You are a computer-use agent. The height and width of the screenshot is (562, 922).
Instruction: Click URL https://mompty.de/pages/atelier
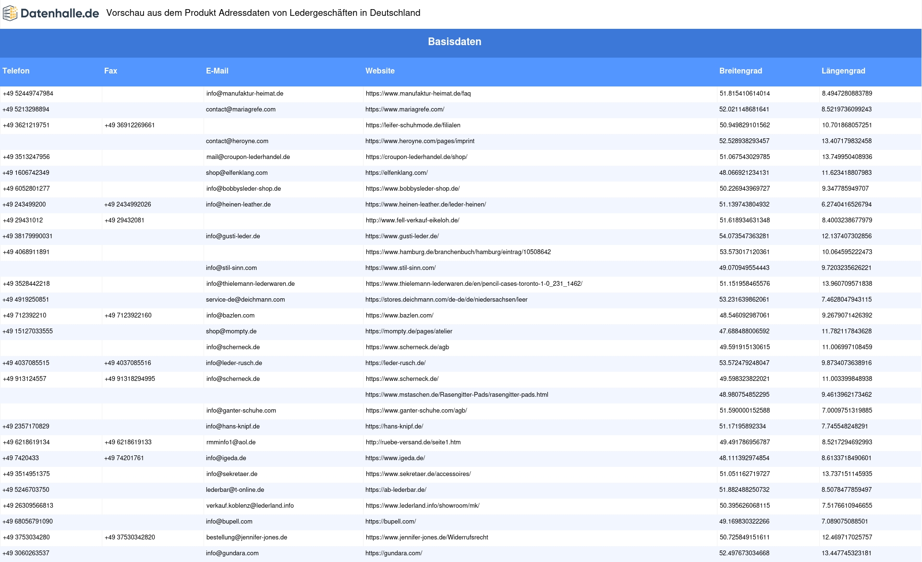click(409, 331)
